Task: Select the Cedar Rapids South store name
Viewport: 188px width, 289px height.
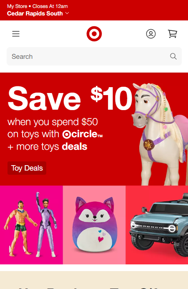Action: [35, 13]
